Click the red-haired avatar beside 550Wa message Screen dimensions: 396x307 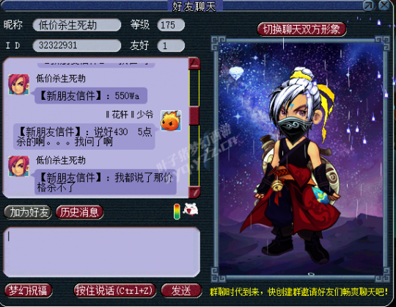point(18,84)
